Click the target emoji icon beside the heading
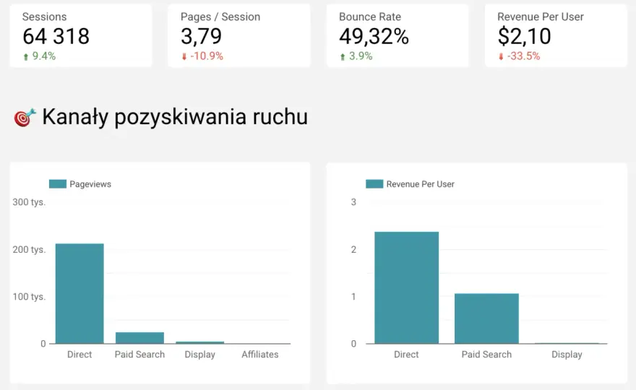Screen dimensions: 636x390 click(25, 118)
